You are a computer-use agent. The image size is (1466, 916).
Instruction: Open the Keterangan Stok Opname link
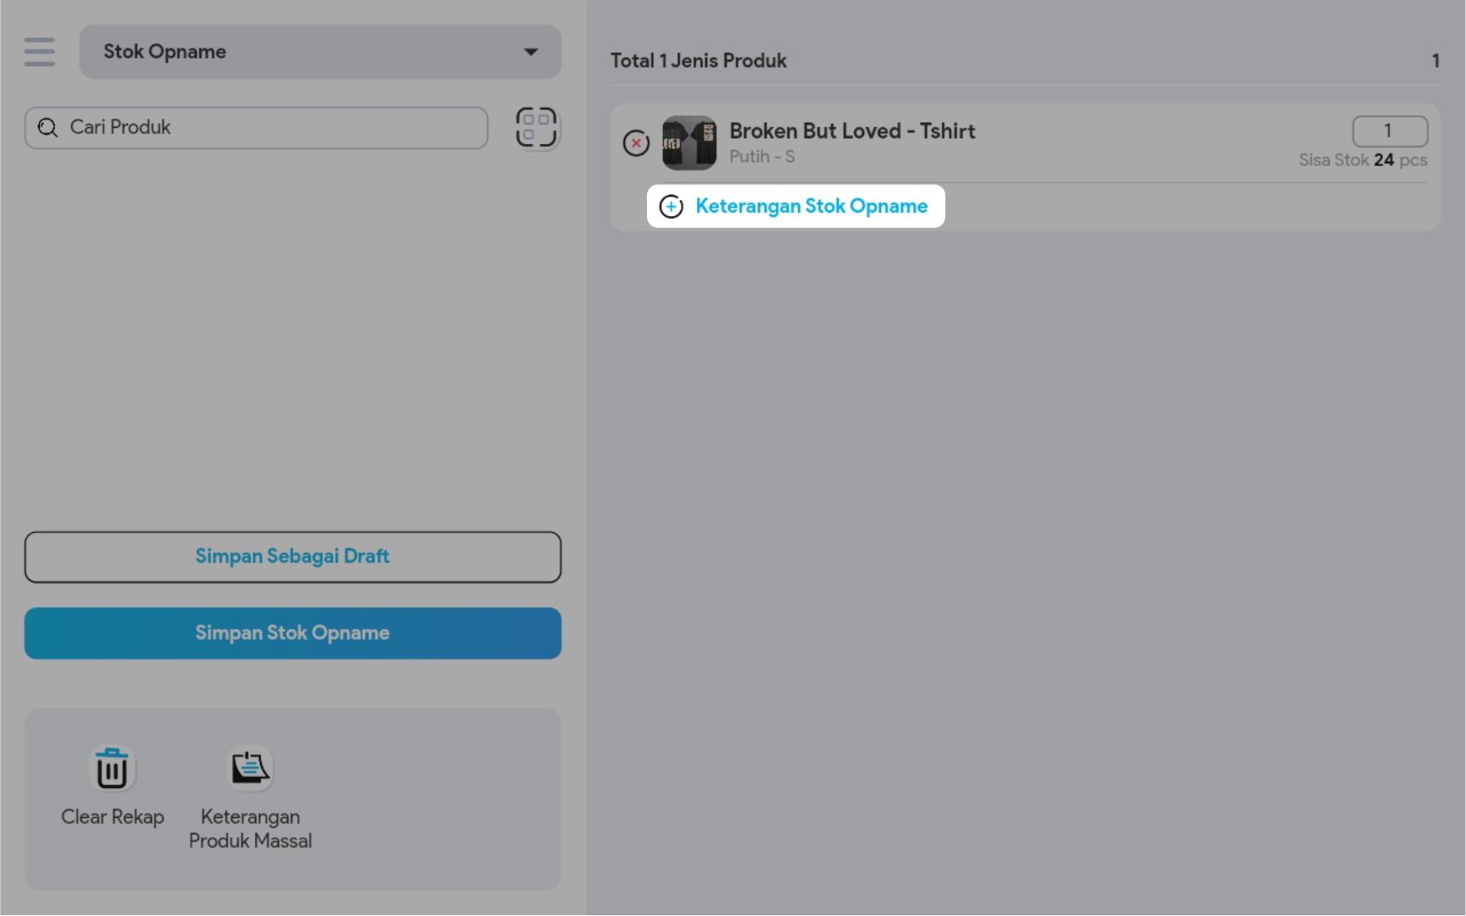[x=811, y=206]
